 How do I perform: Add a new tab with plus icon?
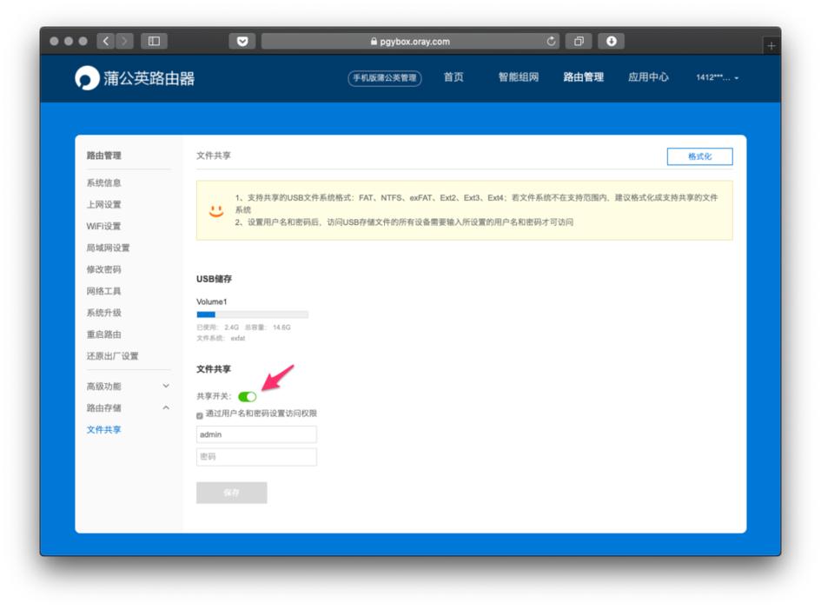(771, 46)
